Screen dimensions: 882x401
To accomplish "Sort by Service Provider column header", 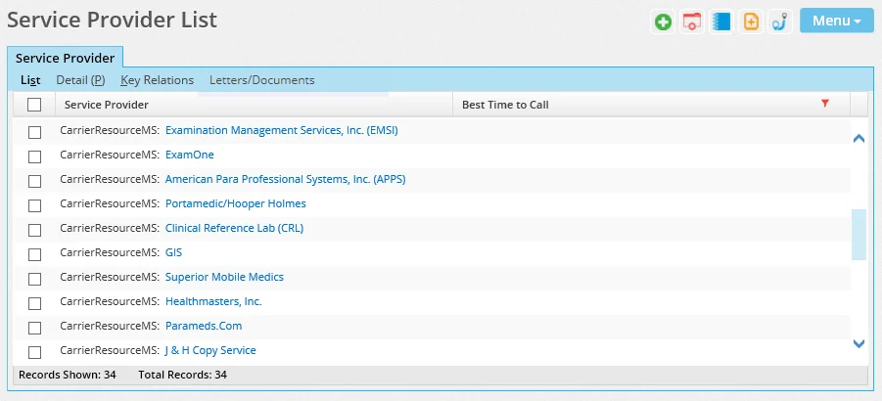I will coord(107,105).
